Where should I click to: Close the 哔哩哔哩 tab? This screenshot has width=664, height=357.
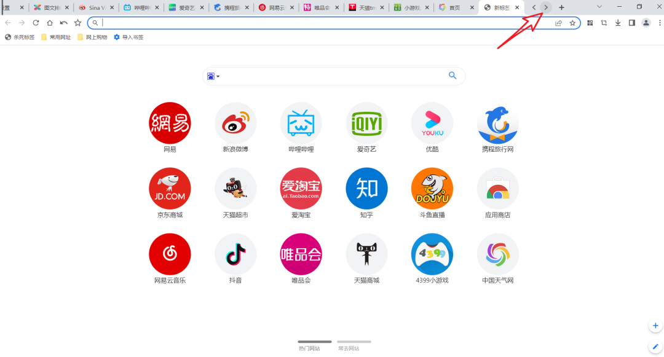tap(157, 7)
